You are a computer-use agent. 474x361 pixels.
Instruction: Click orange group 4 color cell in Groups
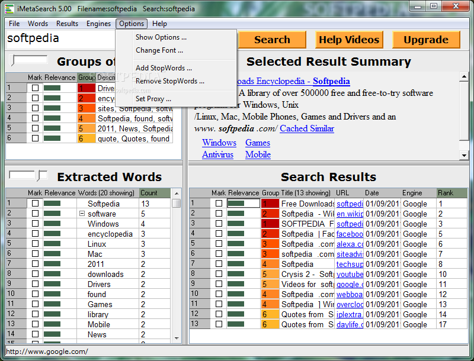click(87, 118)
